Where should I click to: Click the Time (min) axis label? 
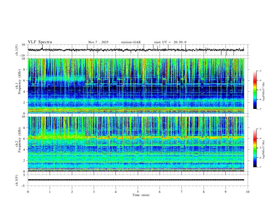coord(141,195)
